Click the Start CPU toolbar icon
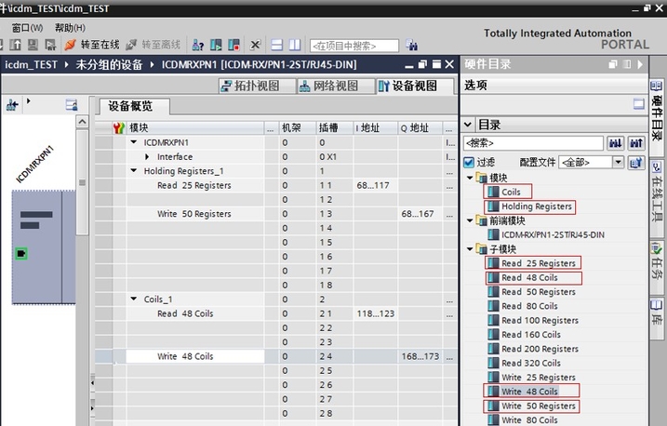The height and width of the screenshot is (426, 667). 216,45
